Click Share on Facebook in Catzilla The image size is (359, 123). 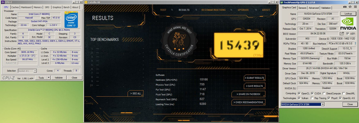248,94
